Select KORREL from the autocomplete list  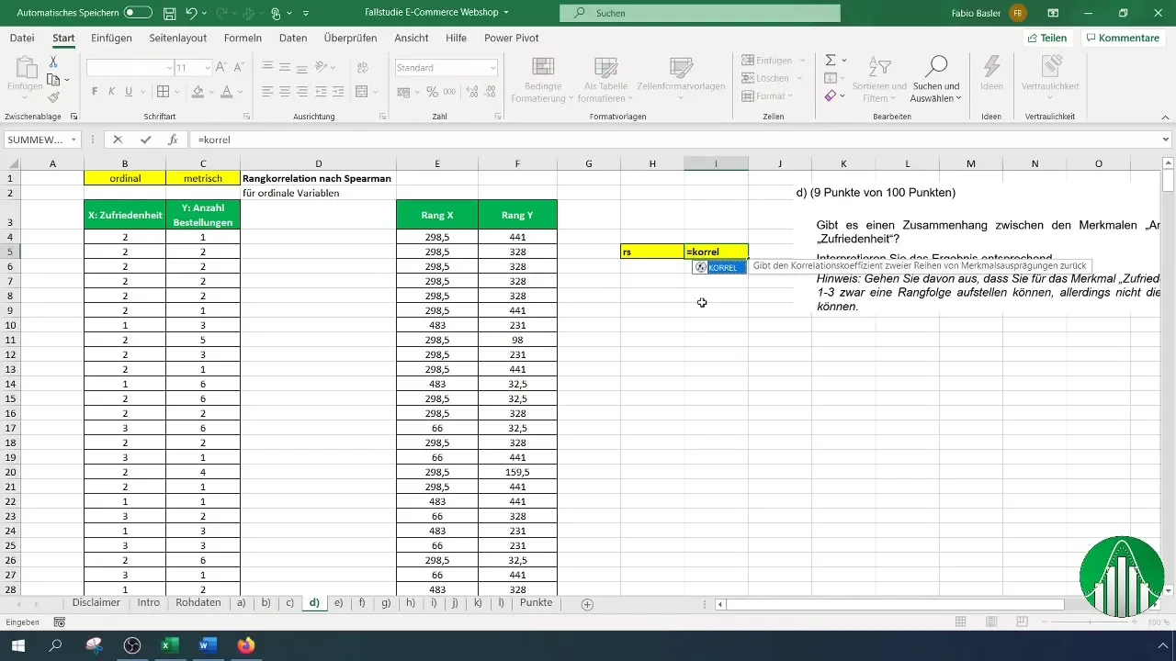718,267
